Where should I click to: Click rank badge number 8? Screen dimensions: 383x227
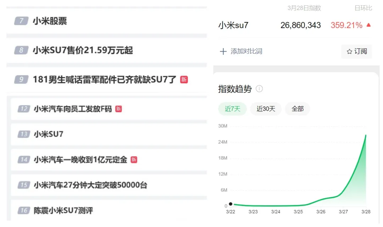21,50
